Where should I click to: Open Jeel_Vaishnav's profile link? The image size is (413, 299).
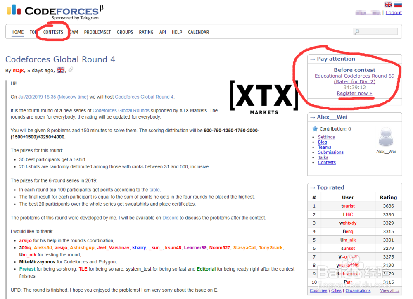click(113, 248)
